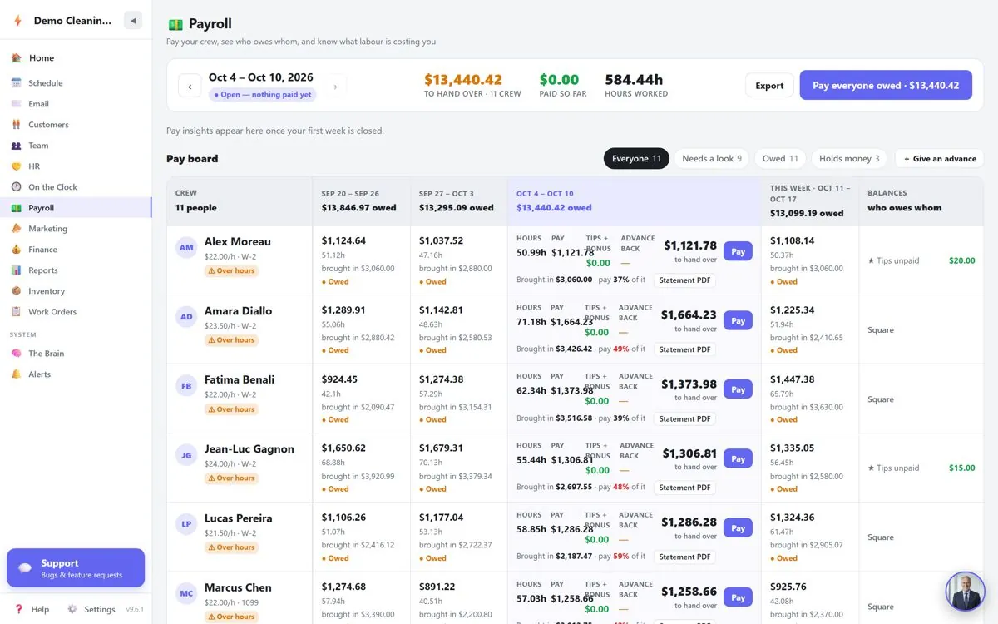
Task: Pay Amara Diallo's $1,664.23
Action: pyautogui.click(x=738, y=320)
